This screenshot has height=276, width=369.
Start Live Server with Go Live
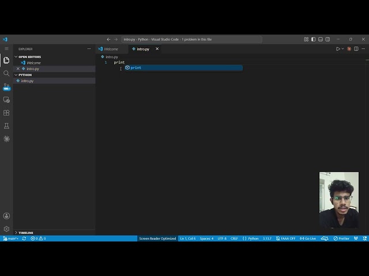tap(308, 239)
